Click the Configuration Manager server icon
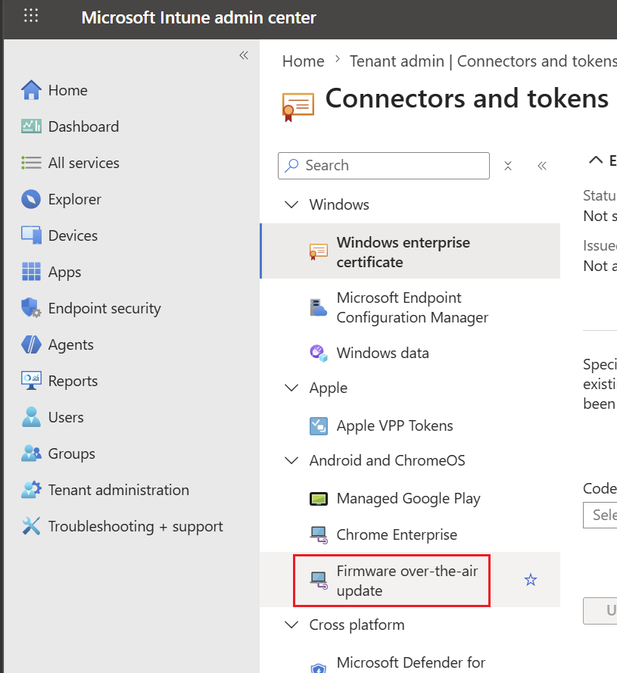Image resolution: width=617 pixels, height=673 pixels. [x=319, y=307]
